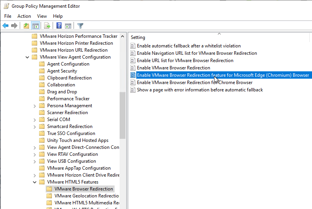The image size is (312, 209).
Task: Toggle the Show/Hide Console Tree icon
Action: tap(35, 25)
